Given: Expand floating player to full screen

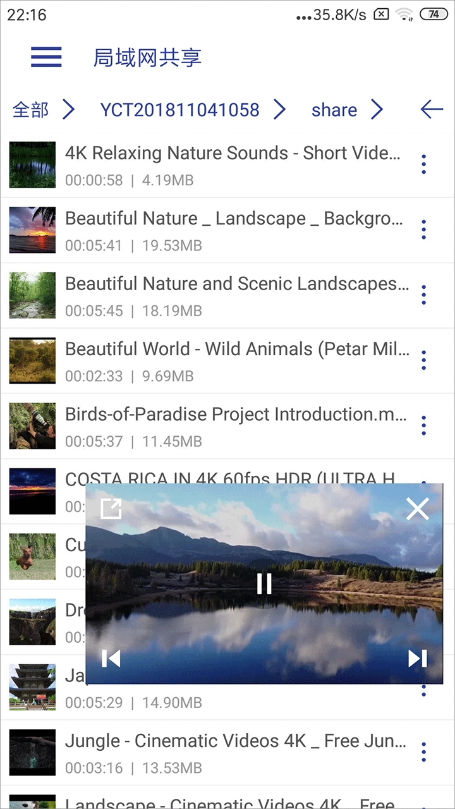Looking at the screenshot, I should (x=111, y=509).
